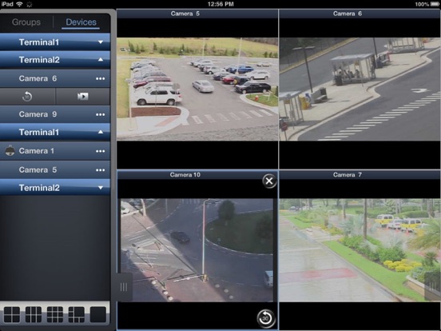Switch to single full-screen camera layout
Screen dimensions: 441x331
tap(98, 314)
